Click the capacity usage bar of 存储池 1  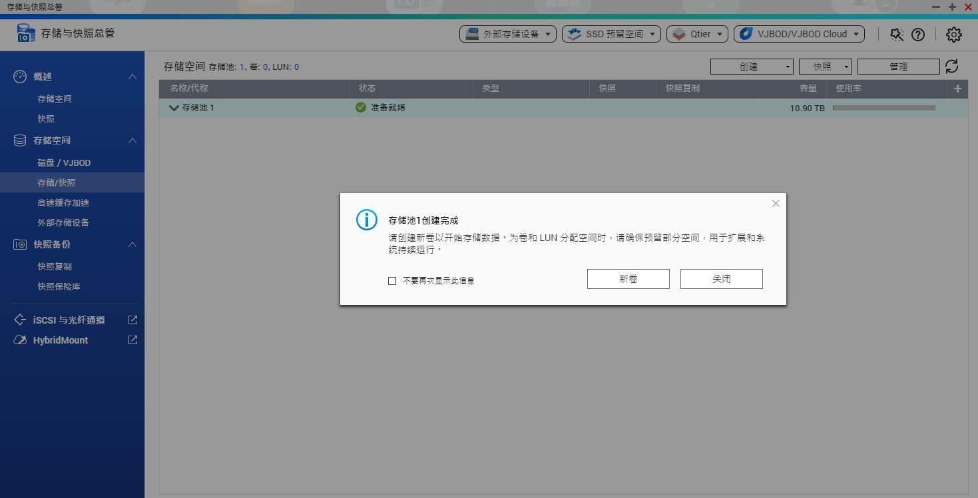[883, 107]
